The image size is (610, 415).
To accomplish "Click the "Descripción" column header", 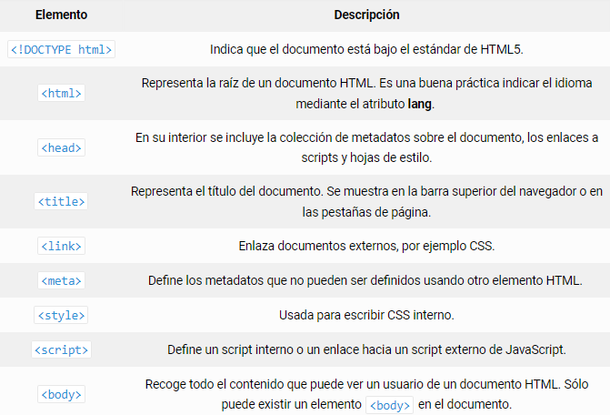I will (366, 15).
